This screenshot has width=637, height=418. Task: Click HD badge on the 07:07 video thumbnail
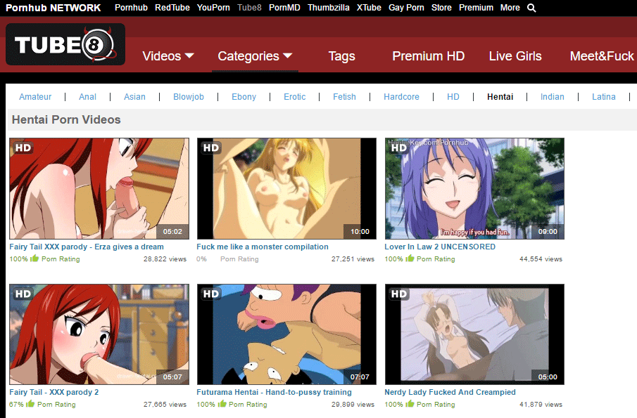(x=211, y=294)
